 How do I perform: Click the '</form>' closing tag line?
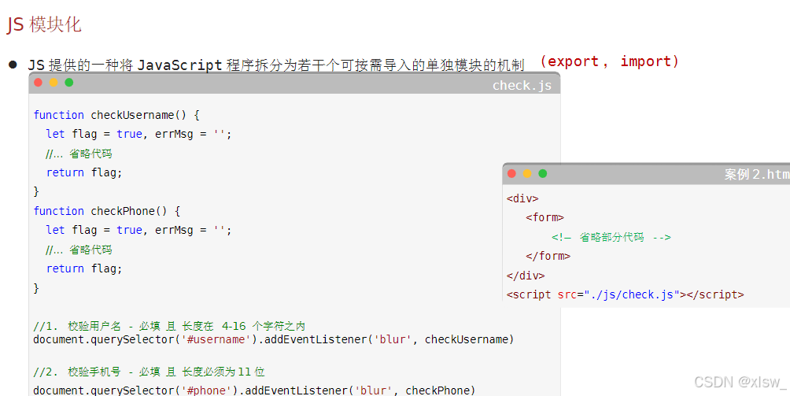click(x=548, y=256)
